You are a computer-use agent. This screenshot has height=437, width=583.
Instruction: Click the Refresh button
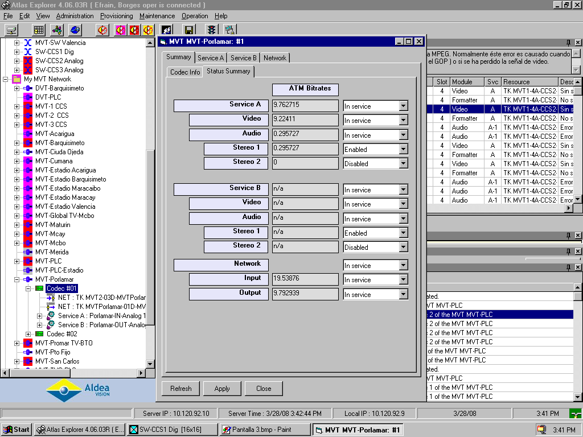tap(180, 389)
